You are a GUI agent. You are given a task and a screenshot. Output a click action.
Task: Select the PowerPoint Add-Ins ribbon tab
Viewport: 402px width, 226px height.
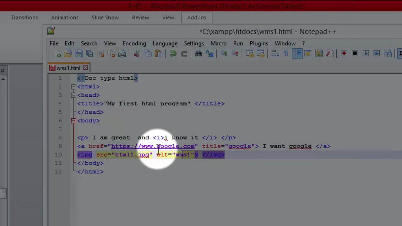pos(197,18)
